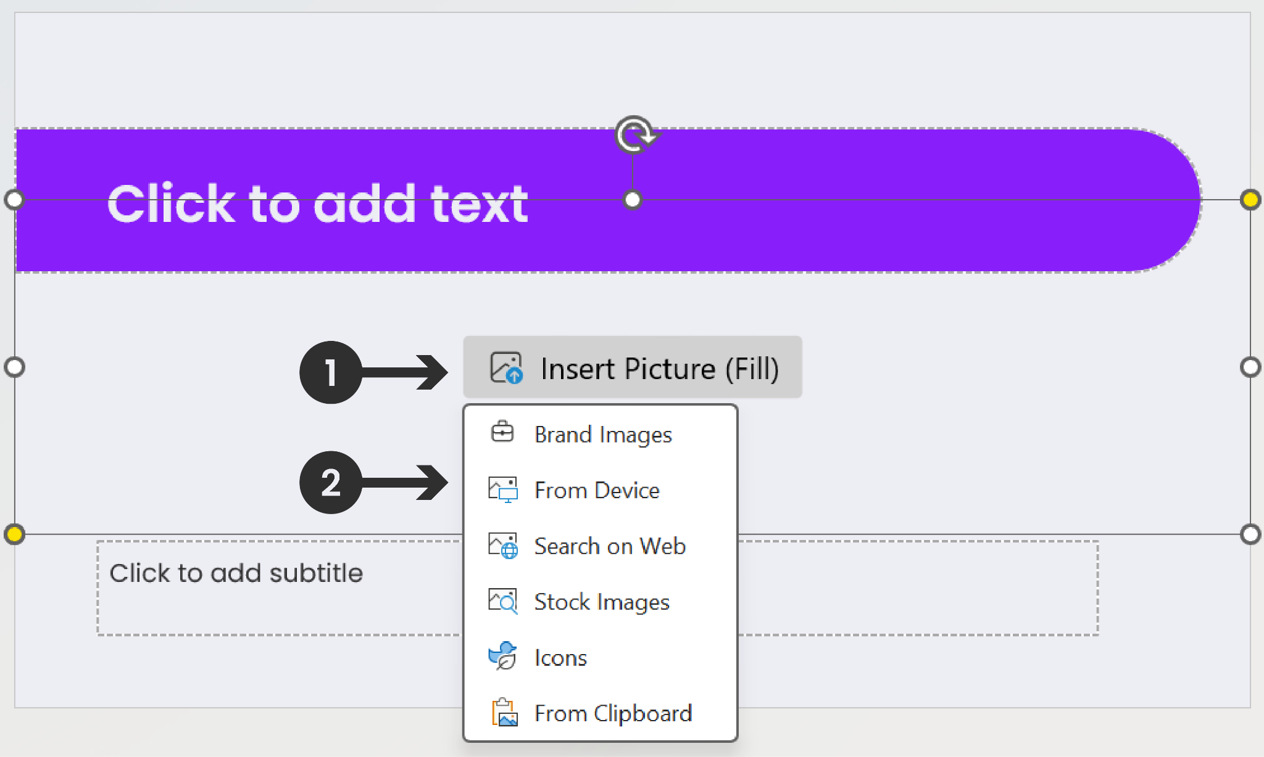Click the yellow adjustment handle at bottom left
Screen dimensions: 1264x757
point(14,534)
